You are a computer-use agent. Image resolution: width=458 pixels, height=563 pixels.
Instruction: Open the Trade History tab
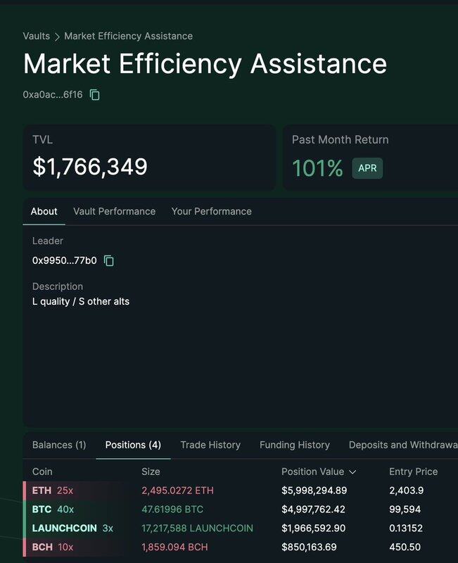pyautogui.click(x=210, y=445)
